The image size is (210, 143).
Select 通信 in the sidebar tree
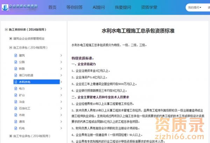(x=22, y=122)
